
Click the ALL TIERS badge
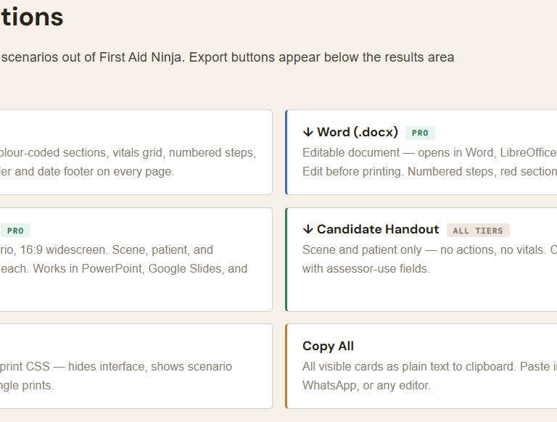point(477,231)
